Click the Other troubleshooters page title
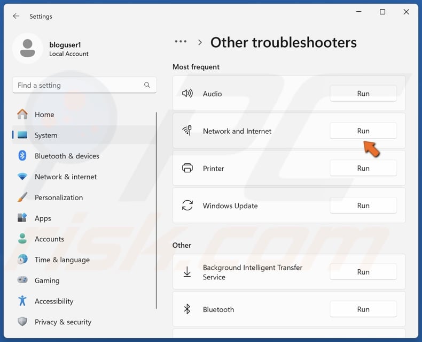 pyautogui.click(x=284, y=42)
